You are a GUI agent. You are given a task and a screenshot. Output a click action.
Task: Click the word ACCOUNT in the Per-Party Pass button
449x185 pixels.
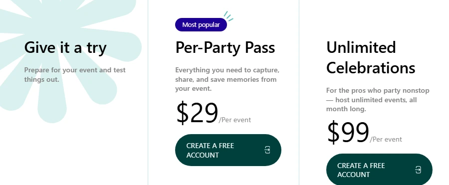pos(203,155)
